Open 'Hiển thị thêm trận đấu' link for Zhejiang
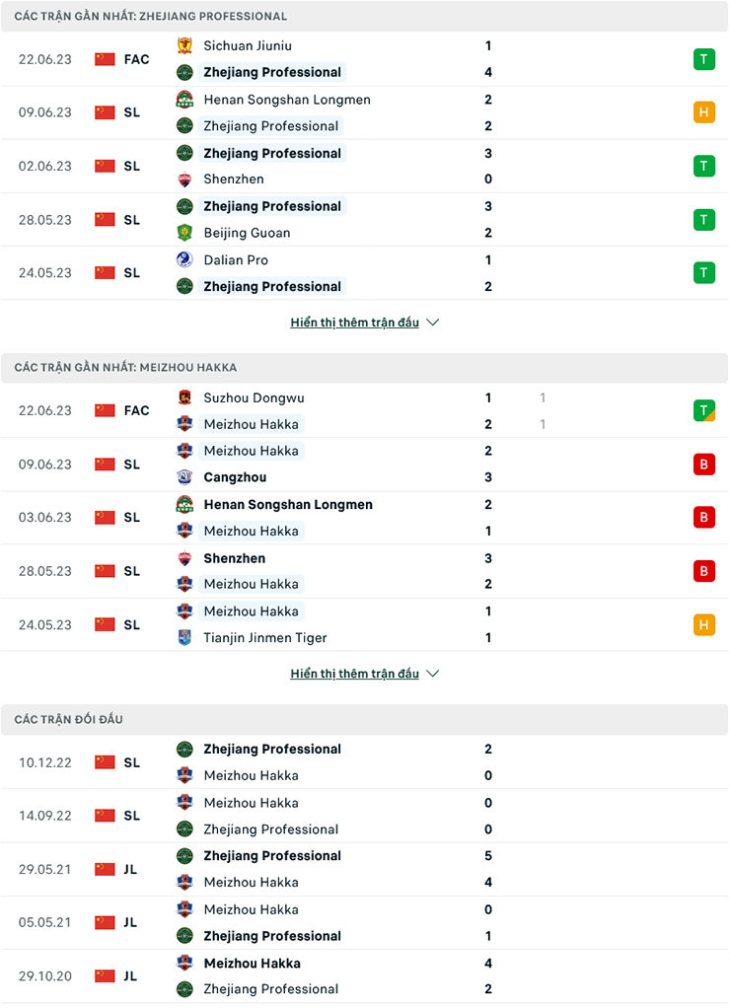 click(355, 322)
